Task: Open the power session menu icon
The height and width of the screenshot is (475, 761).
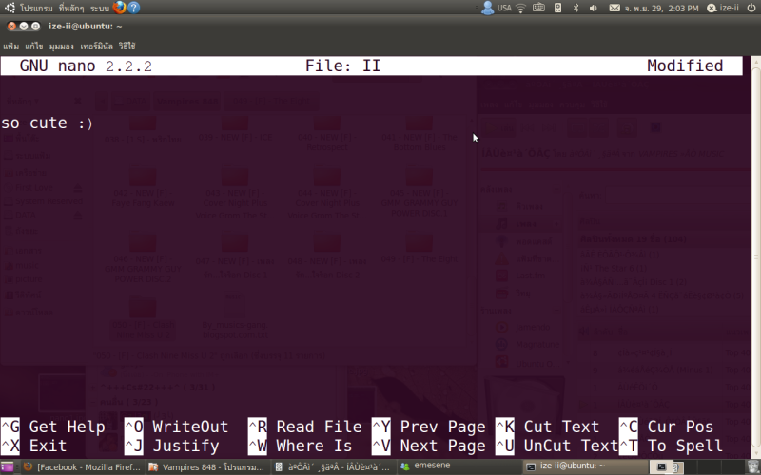Action: click(751, 8)
